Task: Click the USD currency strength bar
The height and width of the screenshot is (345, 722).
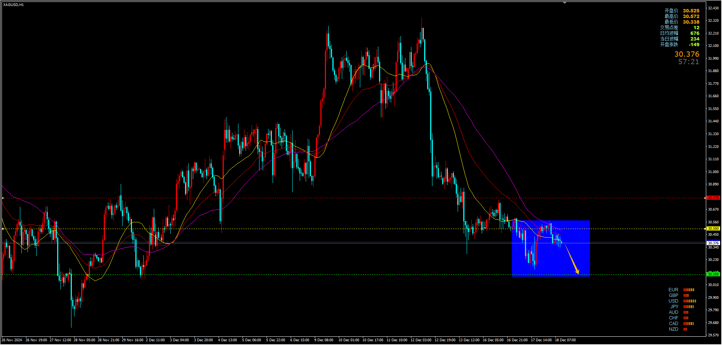Action: click(690, 301)
